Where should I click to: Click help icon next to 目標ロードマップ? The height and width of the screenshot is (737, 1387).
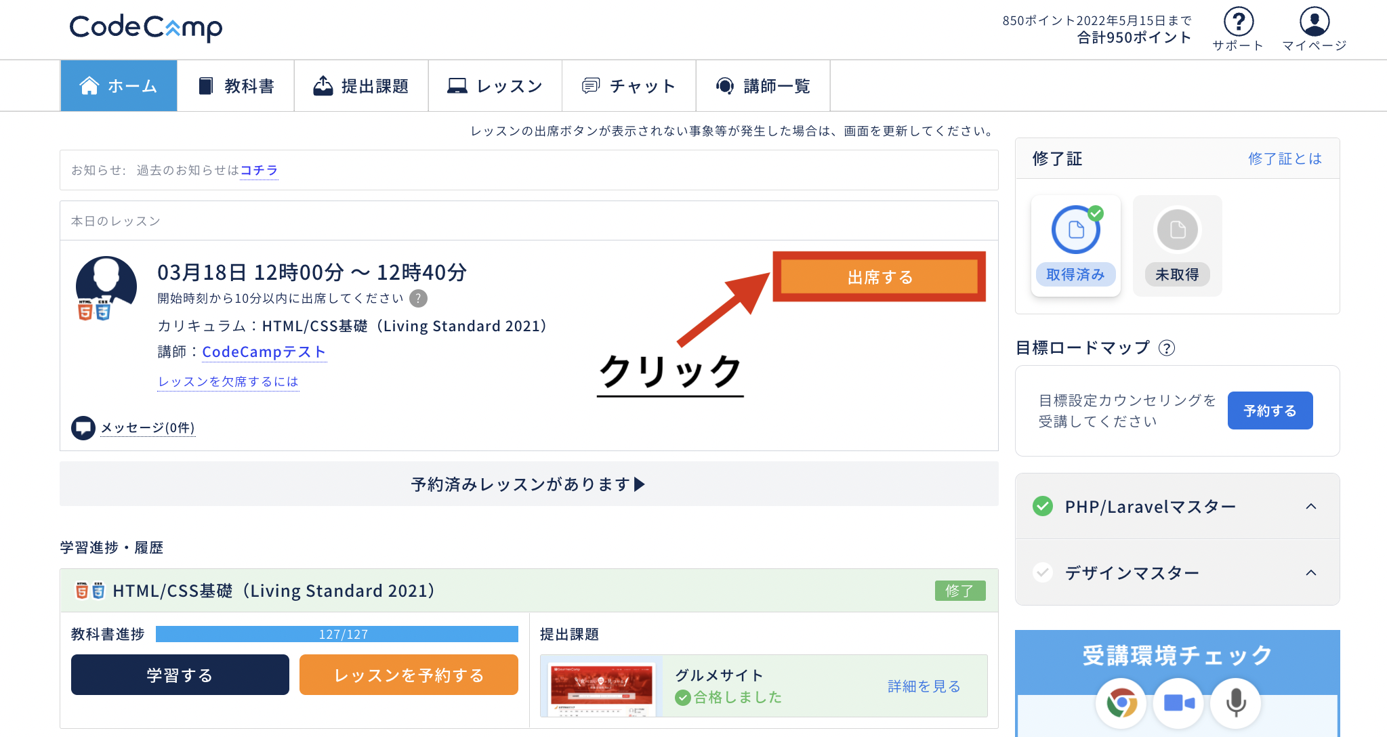click(1166, 348)
